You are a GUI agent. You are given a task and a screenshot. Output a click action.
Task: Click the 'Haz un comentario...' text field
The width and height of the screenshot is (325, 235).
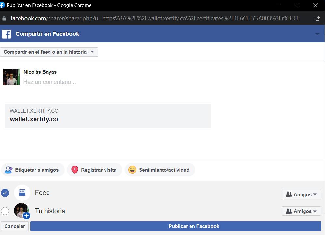point(49,82)
